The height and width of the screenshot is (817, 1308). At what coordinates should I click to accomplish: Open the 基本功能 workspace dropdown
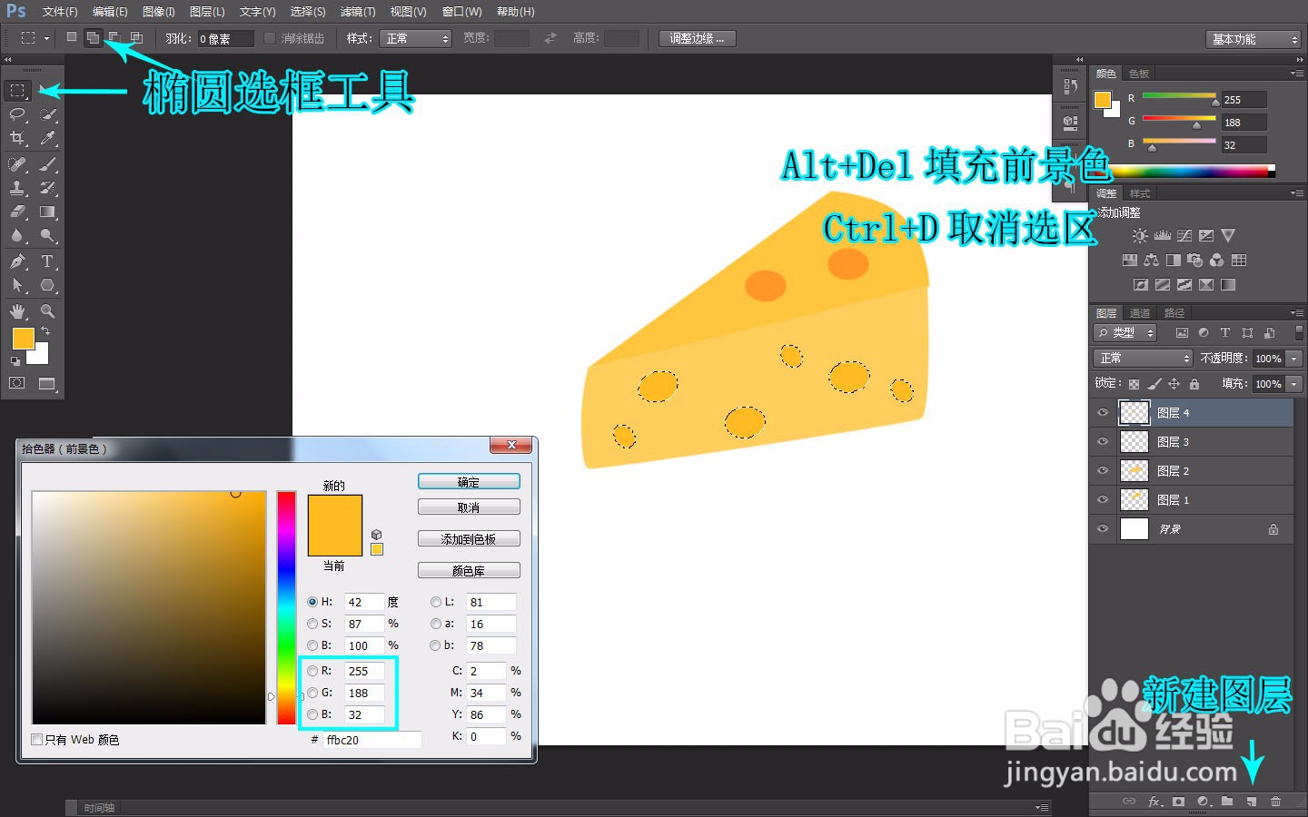[x=1254, y=39]
